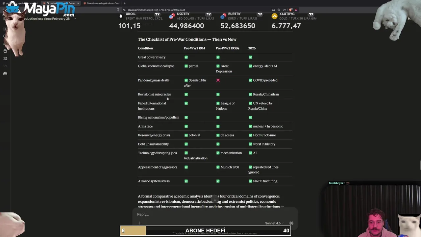Viewport: 421px width, 237px height.
Task: Click the Resource/energy crisis row label
Action: pos(154,135)
